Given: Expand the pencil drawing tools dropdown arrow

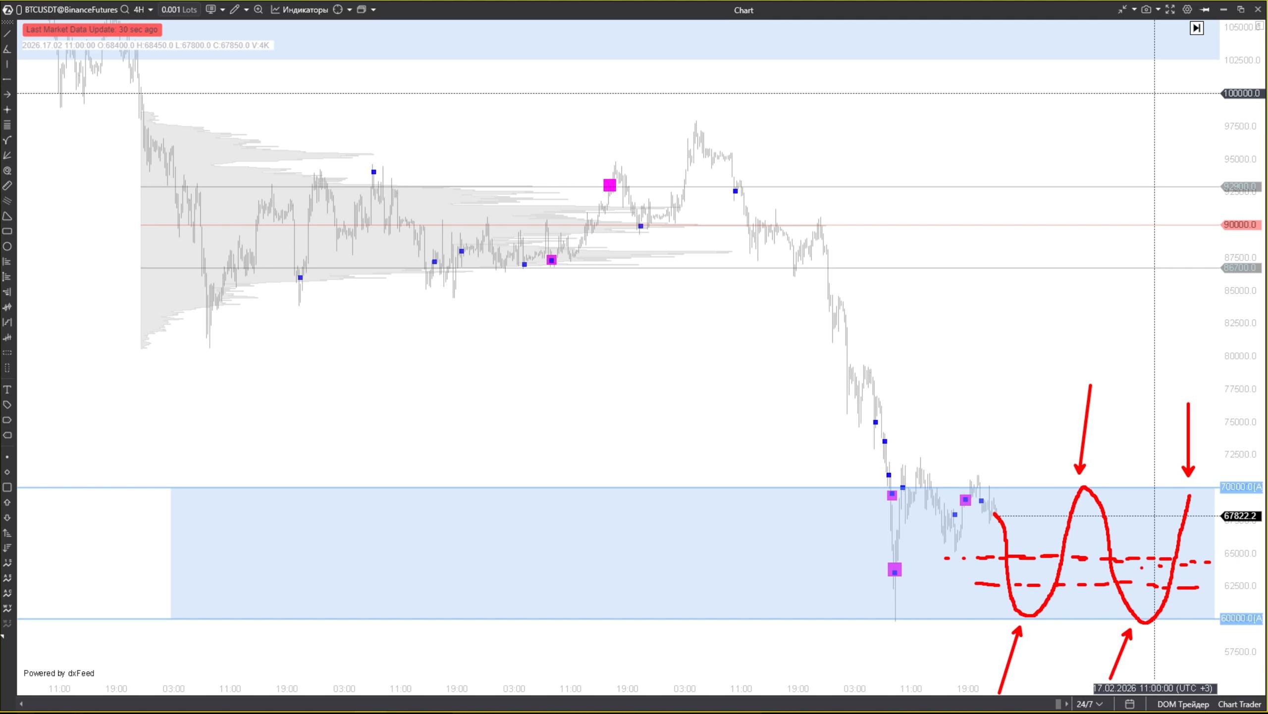Looking at the screenshot, I should pyautogui.click(x=246, y=9).
